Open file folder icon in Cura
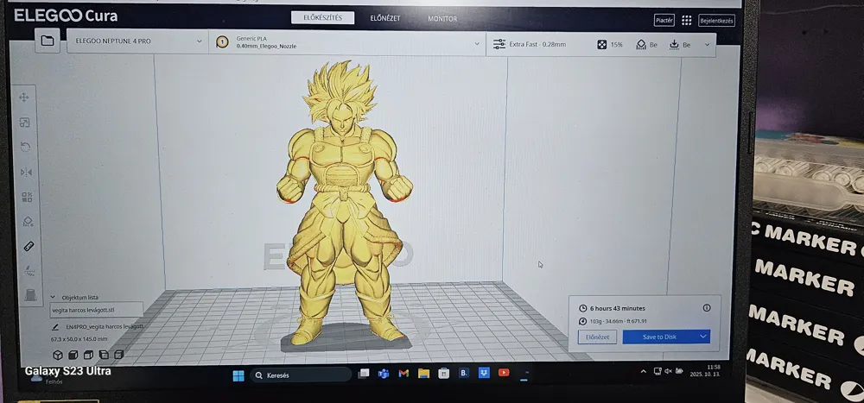864x403 pixels. tap(48, 41)
